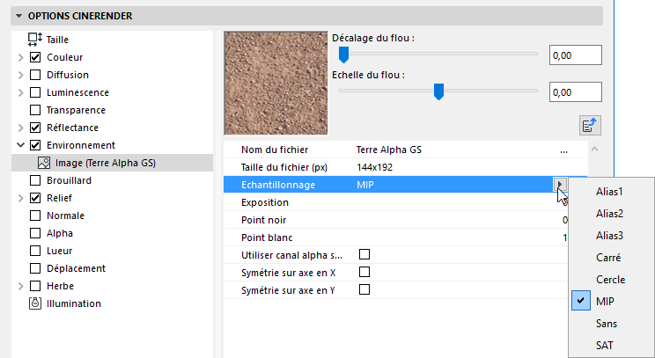Click the Décalage du flou slider handle
The width and height of the screenshot is (655, 358).
[343, 55]
